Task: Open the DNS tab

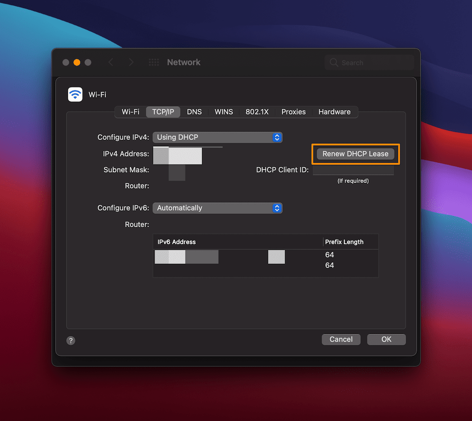Action: click(194, 112)
